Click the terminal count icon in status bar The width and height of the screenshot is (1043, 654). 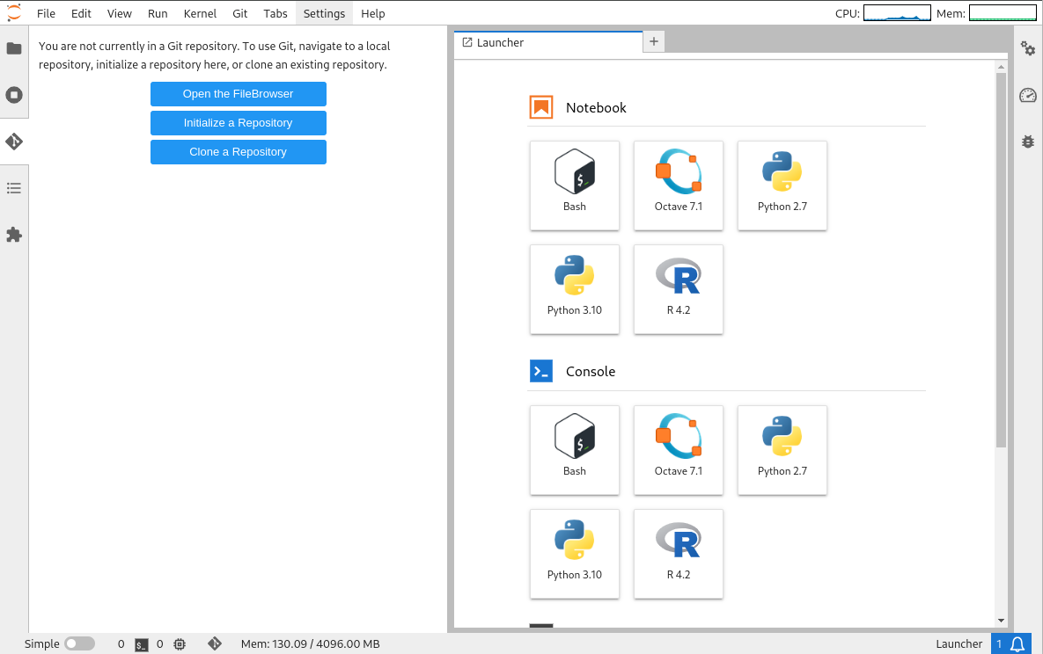pyautogui.click(x=141, y=644)
